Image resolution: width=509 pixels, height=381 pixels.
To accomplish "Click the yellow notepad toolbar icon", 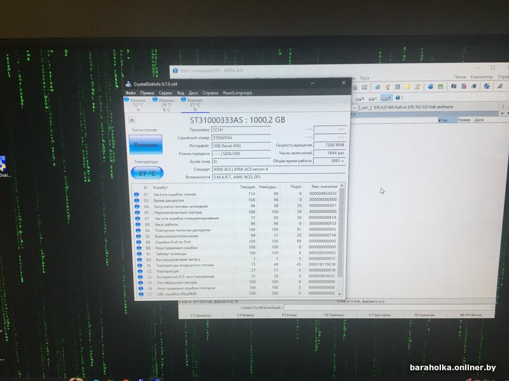I will pos(407,87).
